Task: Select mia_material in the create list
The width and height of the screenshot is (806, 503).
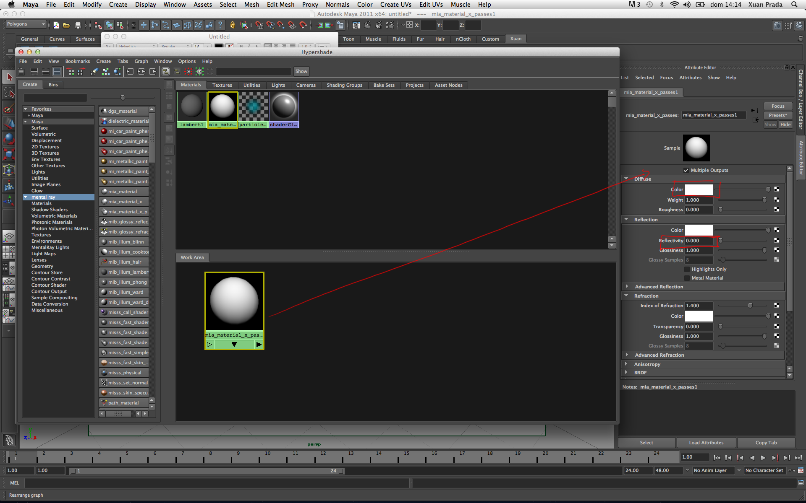Action: (124, 192)
